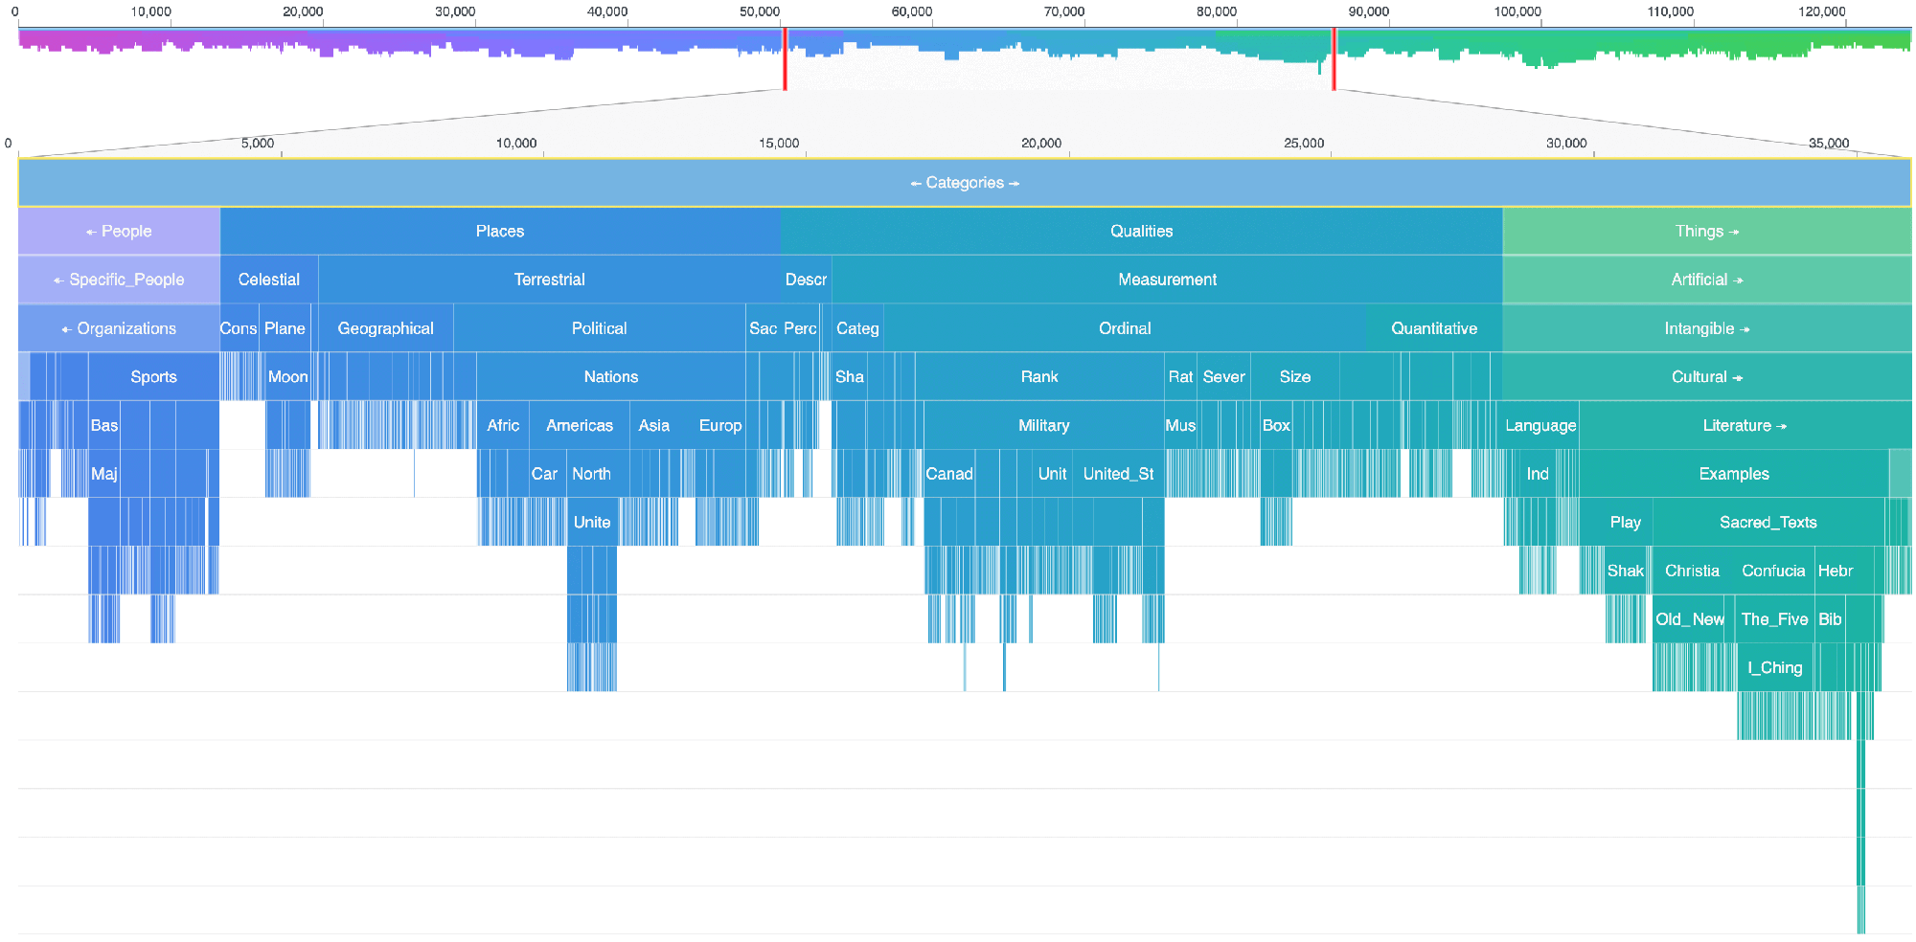Select the Qualities category block
1916x942 pixels.
(x=1141, y=232)
